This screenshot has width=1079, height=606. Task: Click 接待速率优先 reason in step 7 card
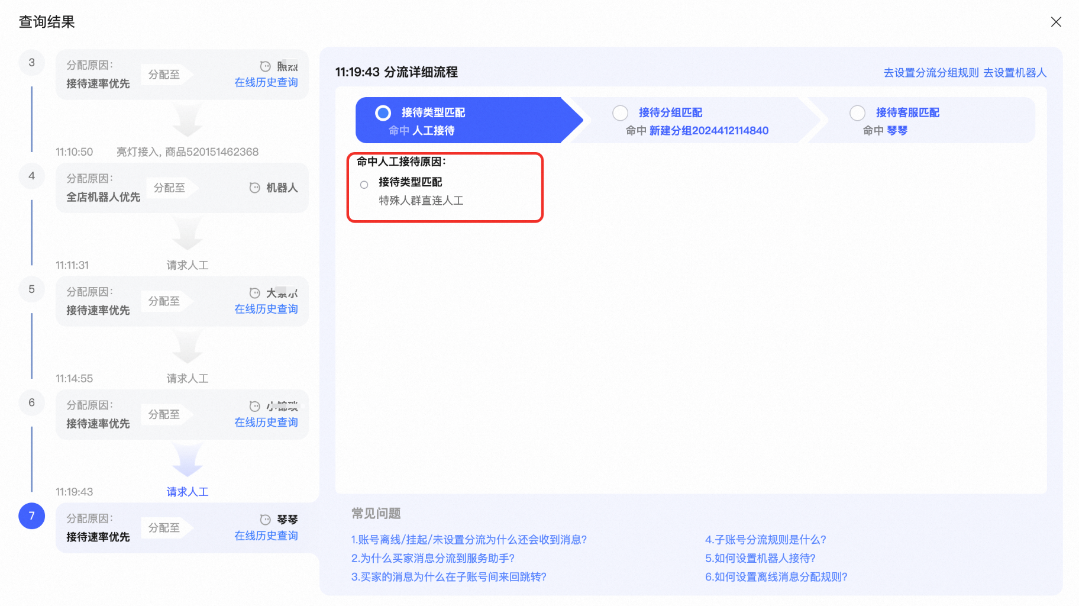pyautogui.click(x=98, y=537)
